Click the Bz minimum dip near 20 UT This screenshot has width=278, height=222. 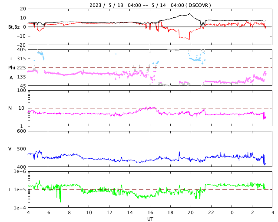coord(189,39)
